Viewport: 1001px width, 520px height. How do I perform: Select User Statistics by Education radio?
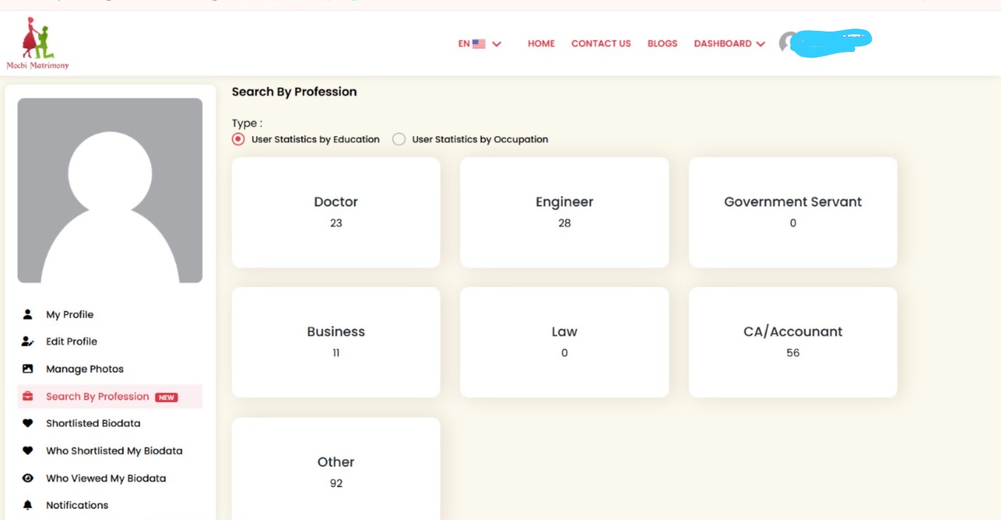click(x=238, y=139)
